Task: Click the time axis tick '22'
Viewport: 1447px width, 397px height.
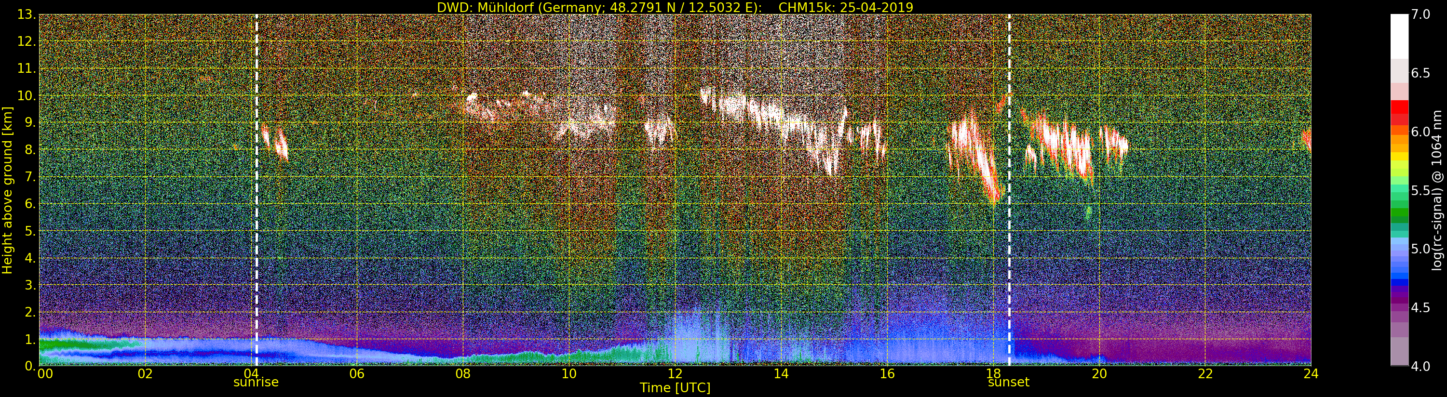Action: pyautogui.click(x=1205, y=373)
